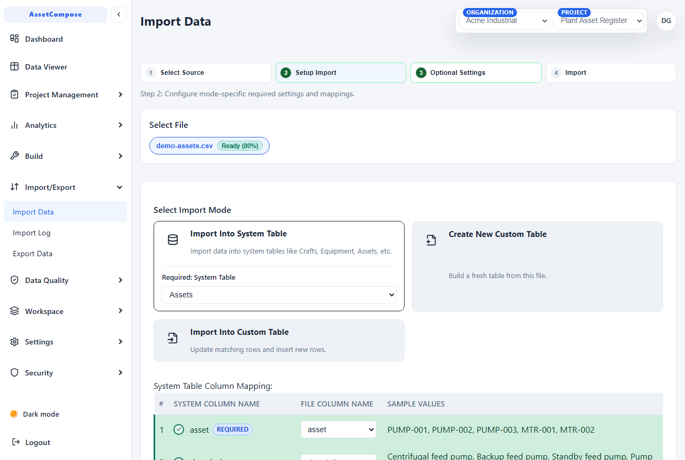Open the Organization dropdown Acme Industrial
Viewport: 685px width, 460px height.
click(x=504, y=21)
